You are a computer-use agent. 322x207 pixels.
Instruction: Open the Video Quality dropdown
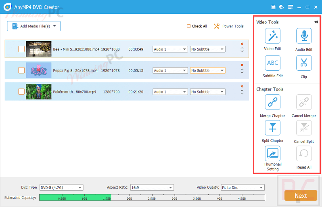pyautogui.click(x=243, y=188)
